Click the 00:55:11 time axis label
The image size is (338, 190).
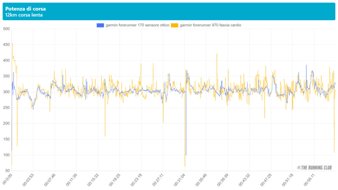309,180
